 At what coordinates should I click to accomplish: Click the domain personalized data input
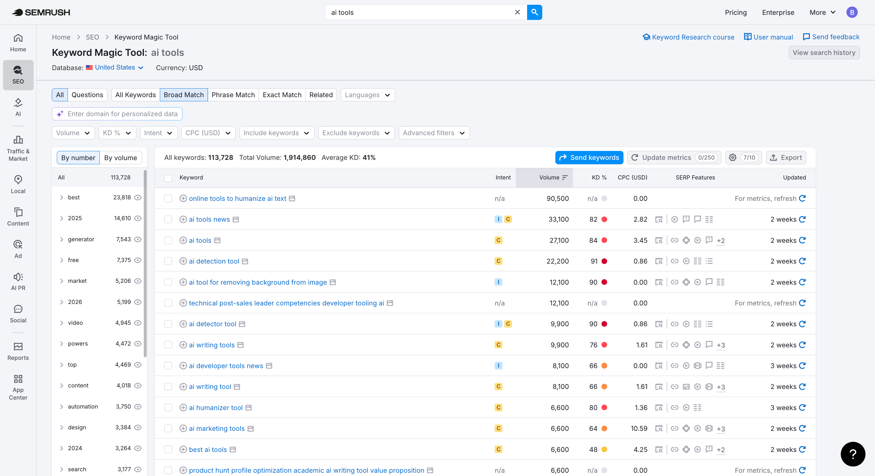[x=117, y=114]
